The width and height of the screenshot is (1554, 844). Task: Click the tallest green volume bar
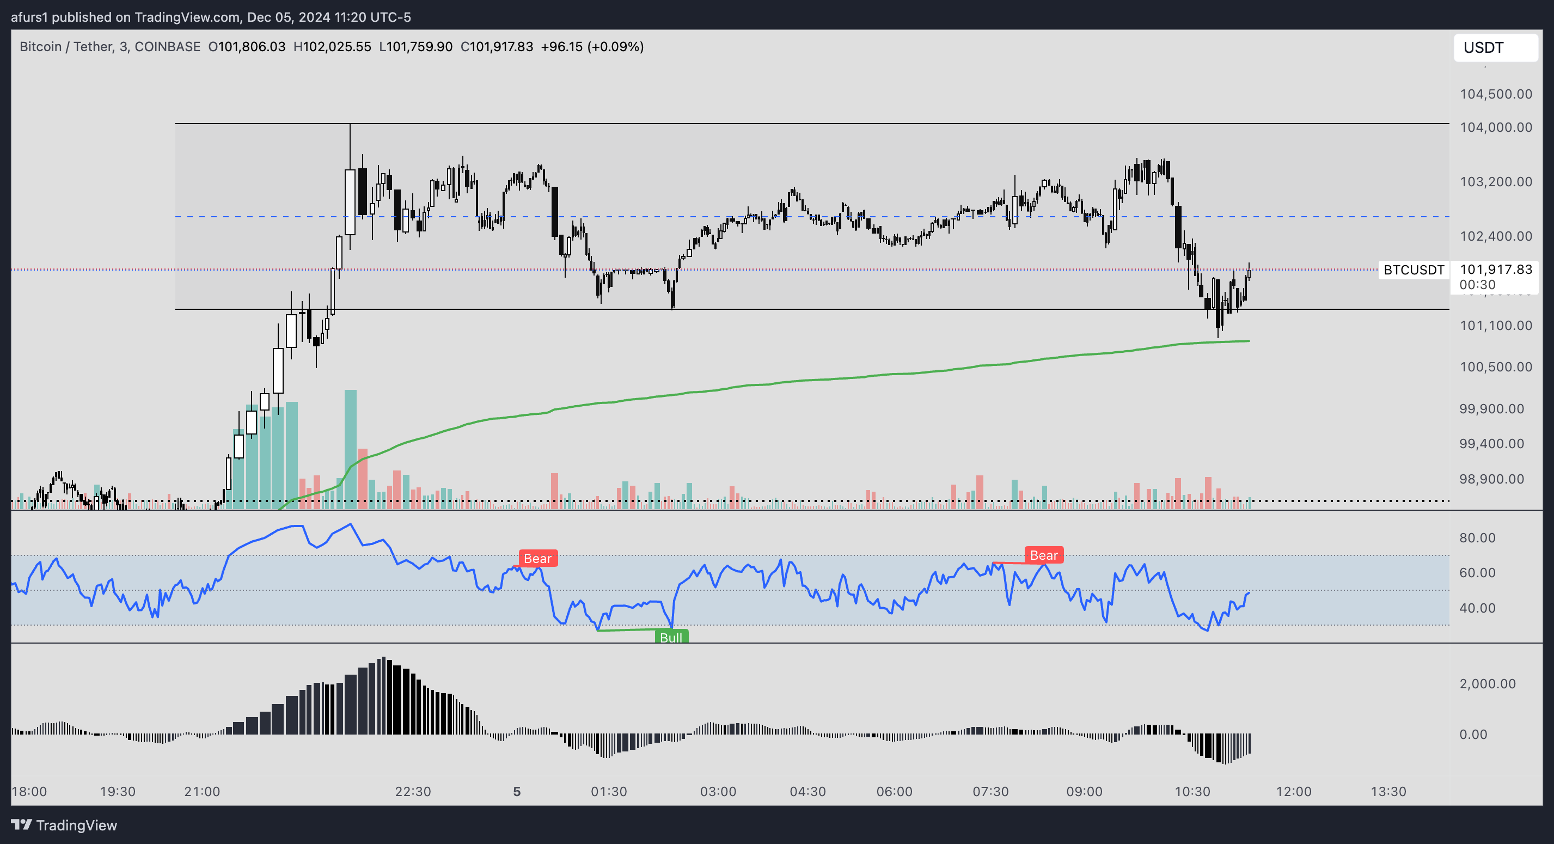pos(351,449)
